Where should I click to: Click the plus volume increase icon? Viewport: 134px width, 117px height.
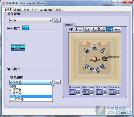tap(77, 29)
